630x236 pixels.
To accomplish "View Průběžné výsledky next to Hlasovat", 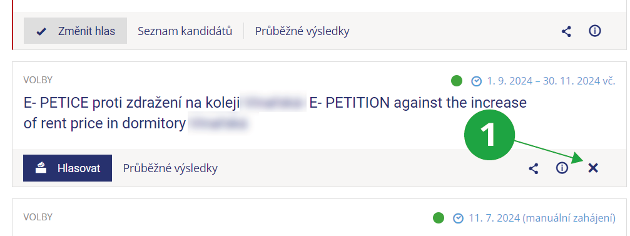I will coord(170,168).
